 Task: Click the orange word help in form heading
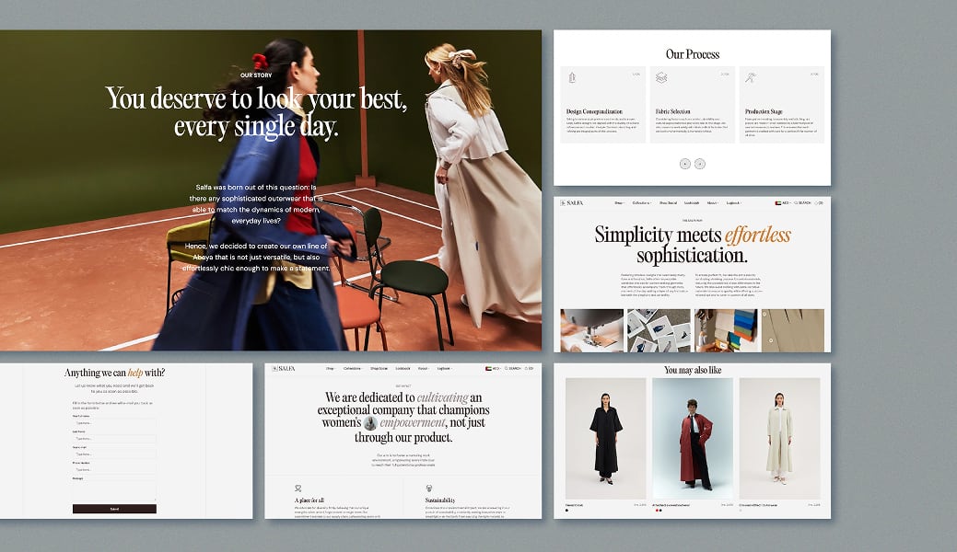[x=134, y=373]
